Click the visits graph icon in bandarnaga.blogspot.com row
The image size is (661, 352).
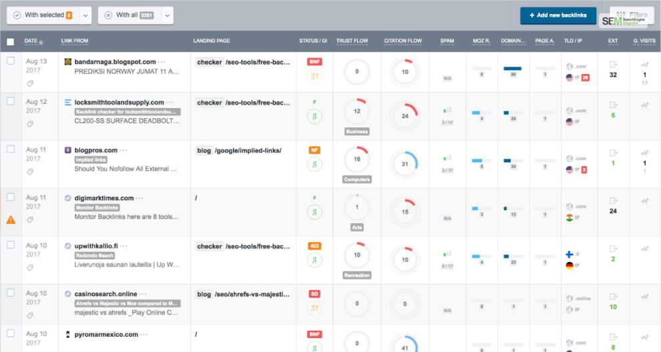[644, 65]
